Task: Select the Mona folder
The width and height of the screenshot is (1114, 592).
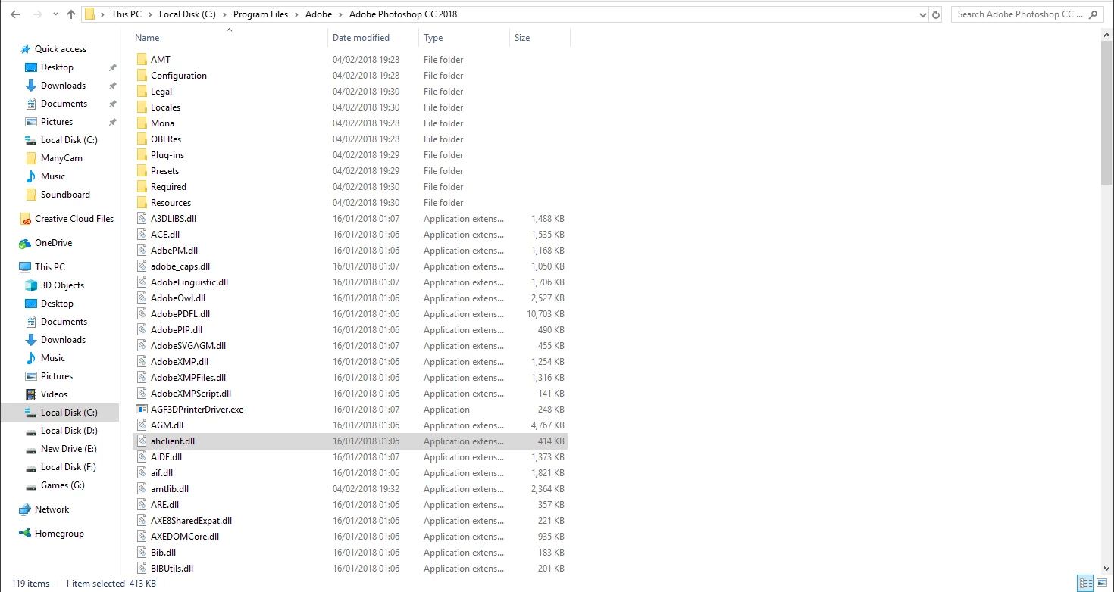Action: click(162, 123)
